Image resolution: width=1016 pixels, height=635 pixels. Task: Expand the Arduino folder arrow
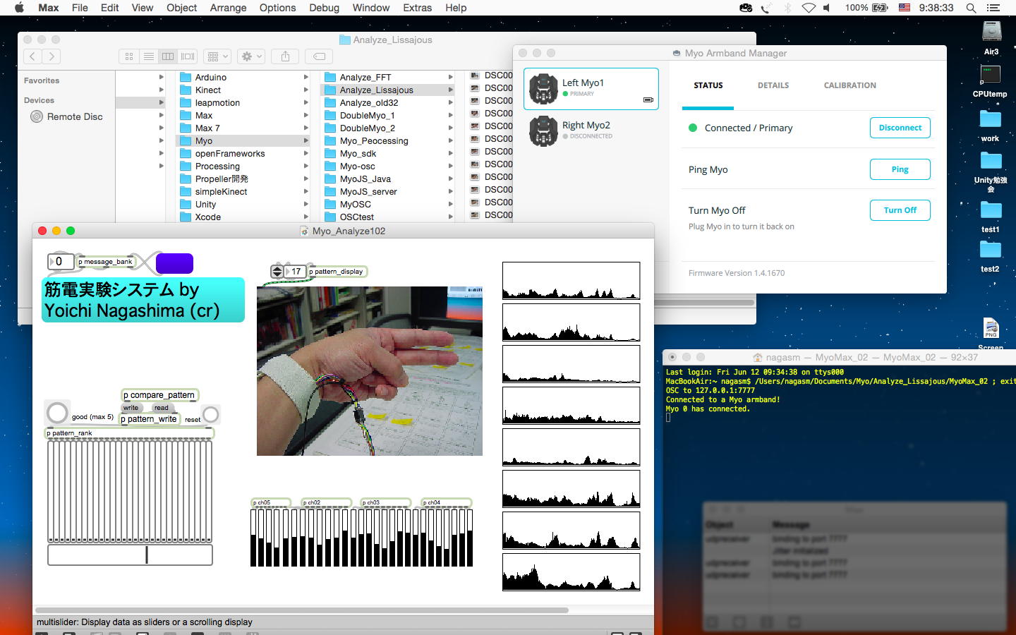(x=306, y=77)
